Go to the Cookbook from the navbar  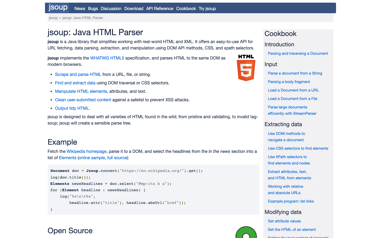[x=186, y=8]
